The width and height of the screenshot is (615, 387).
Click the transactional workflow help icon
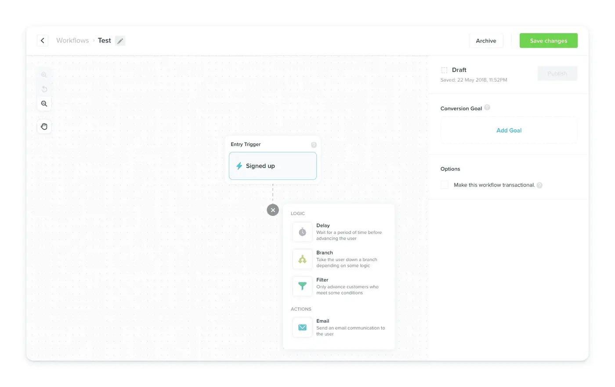[x=539, y=185]
